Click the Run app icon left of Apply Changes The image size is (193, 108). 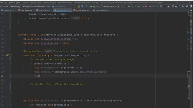[122, 6]
